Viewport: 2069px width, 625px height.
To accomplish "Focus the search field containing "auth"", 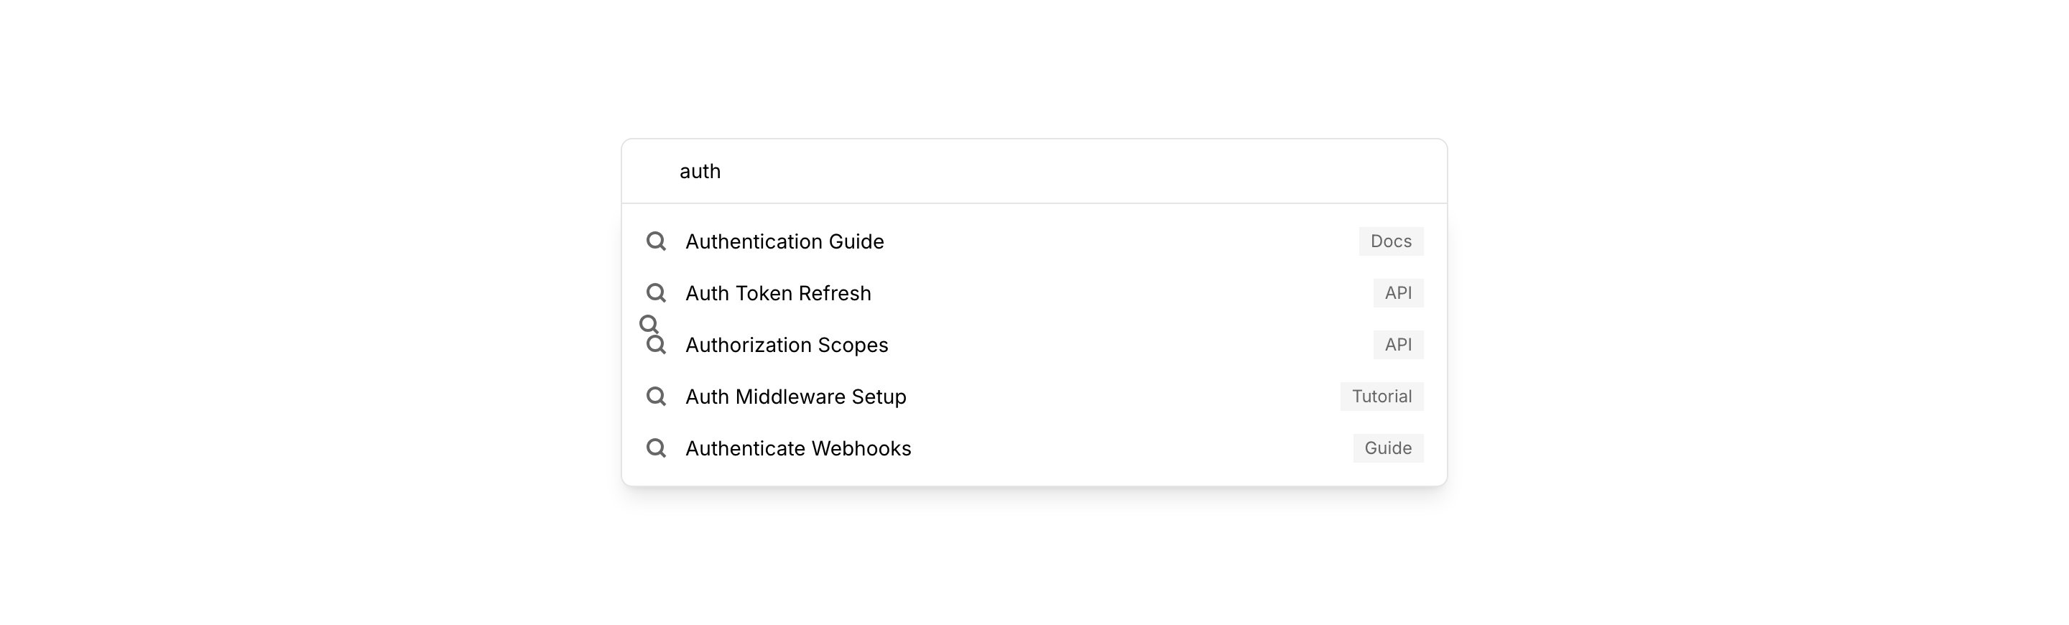I will 1033,171.
